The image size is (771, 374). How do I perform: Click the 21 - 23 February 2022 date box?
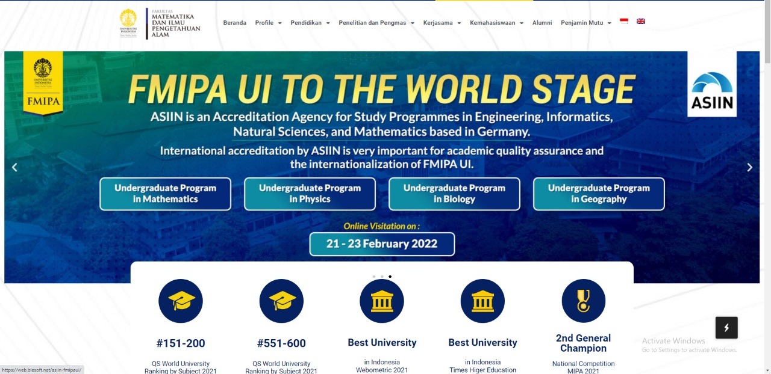[382, 244]
